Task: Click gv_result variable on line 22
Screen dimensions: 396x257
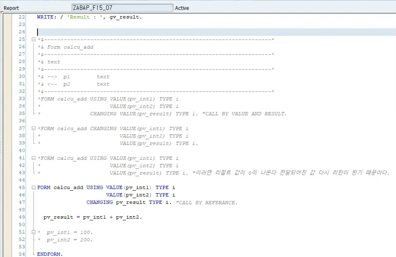Action: (124, 17)
